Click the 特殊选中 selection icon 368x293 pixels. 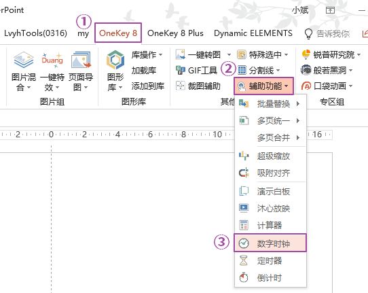242,54
